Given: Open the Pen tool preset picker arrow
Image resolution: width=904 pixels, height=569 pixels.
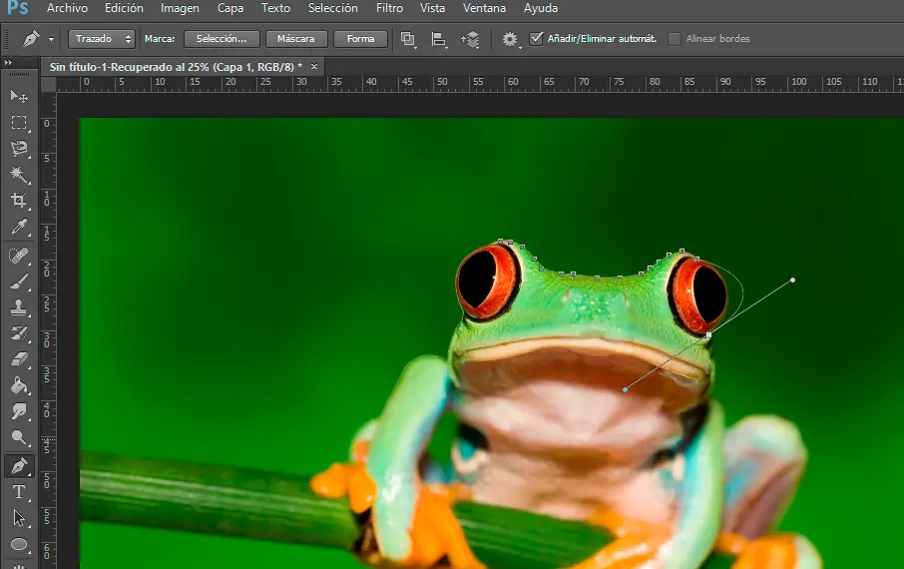Looking at the screenshot, I should pos(51,39).
